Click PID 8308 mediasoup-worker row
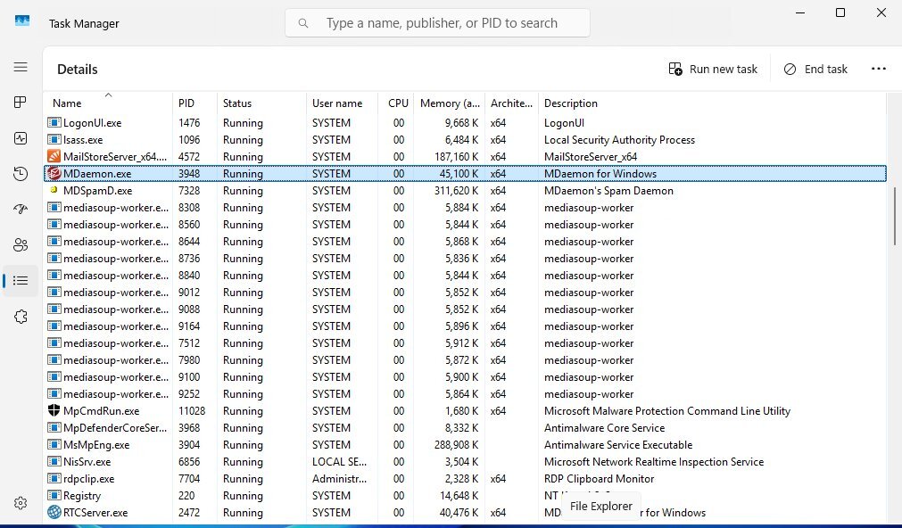 tap(465, 208)
